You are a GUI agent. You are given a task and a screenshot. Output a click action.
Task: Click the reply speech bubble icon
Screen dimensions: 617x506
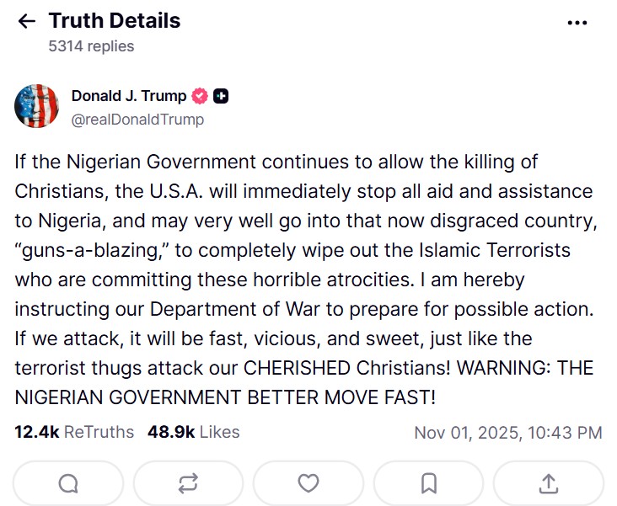click(68, 482)
